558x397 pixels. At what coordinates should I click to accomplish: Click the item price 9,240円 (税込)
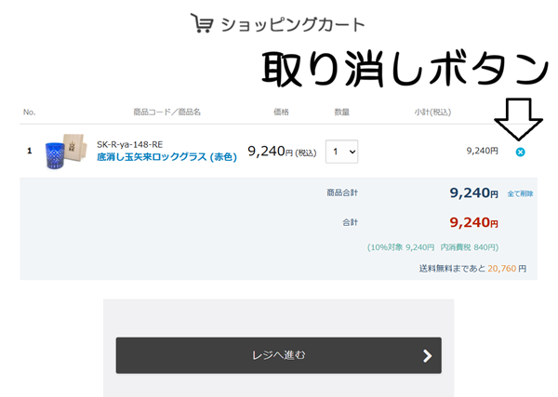pos(282,152)
